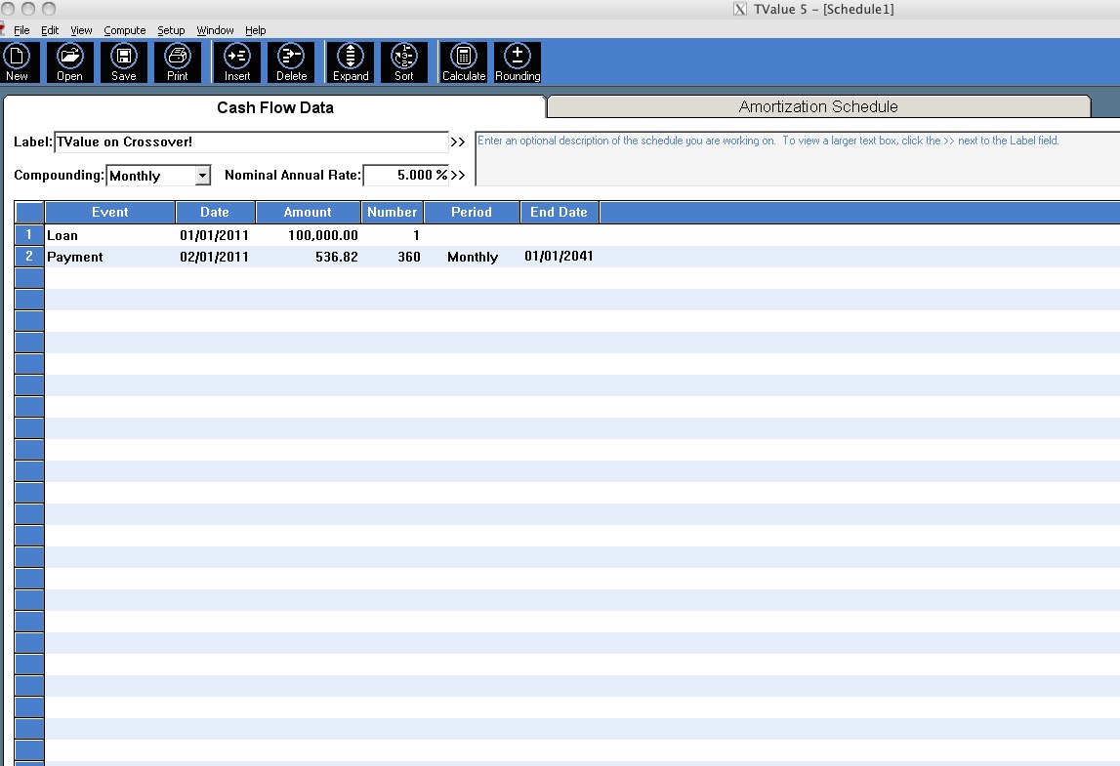The image size is (1120, 766).
Task: Open the Window menu
Action: point(215,30)
